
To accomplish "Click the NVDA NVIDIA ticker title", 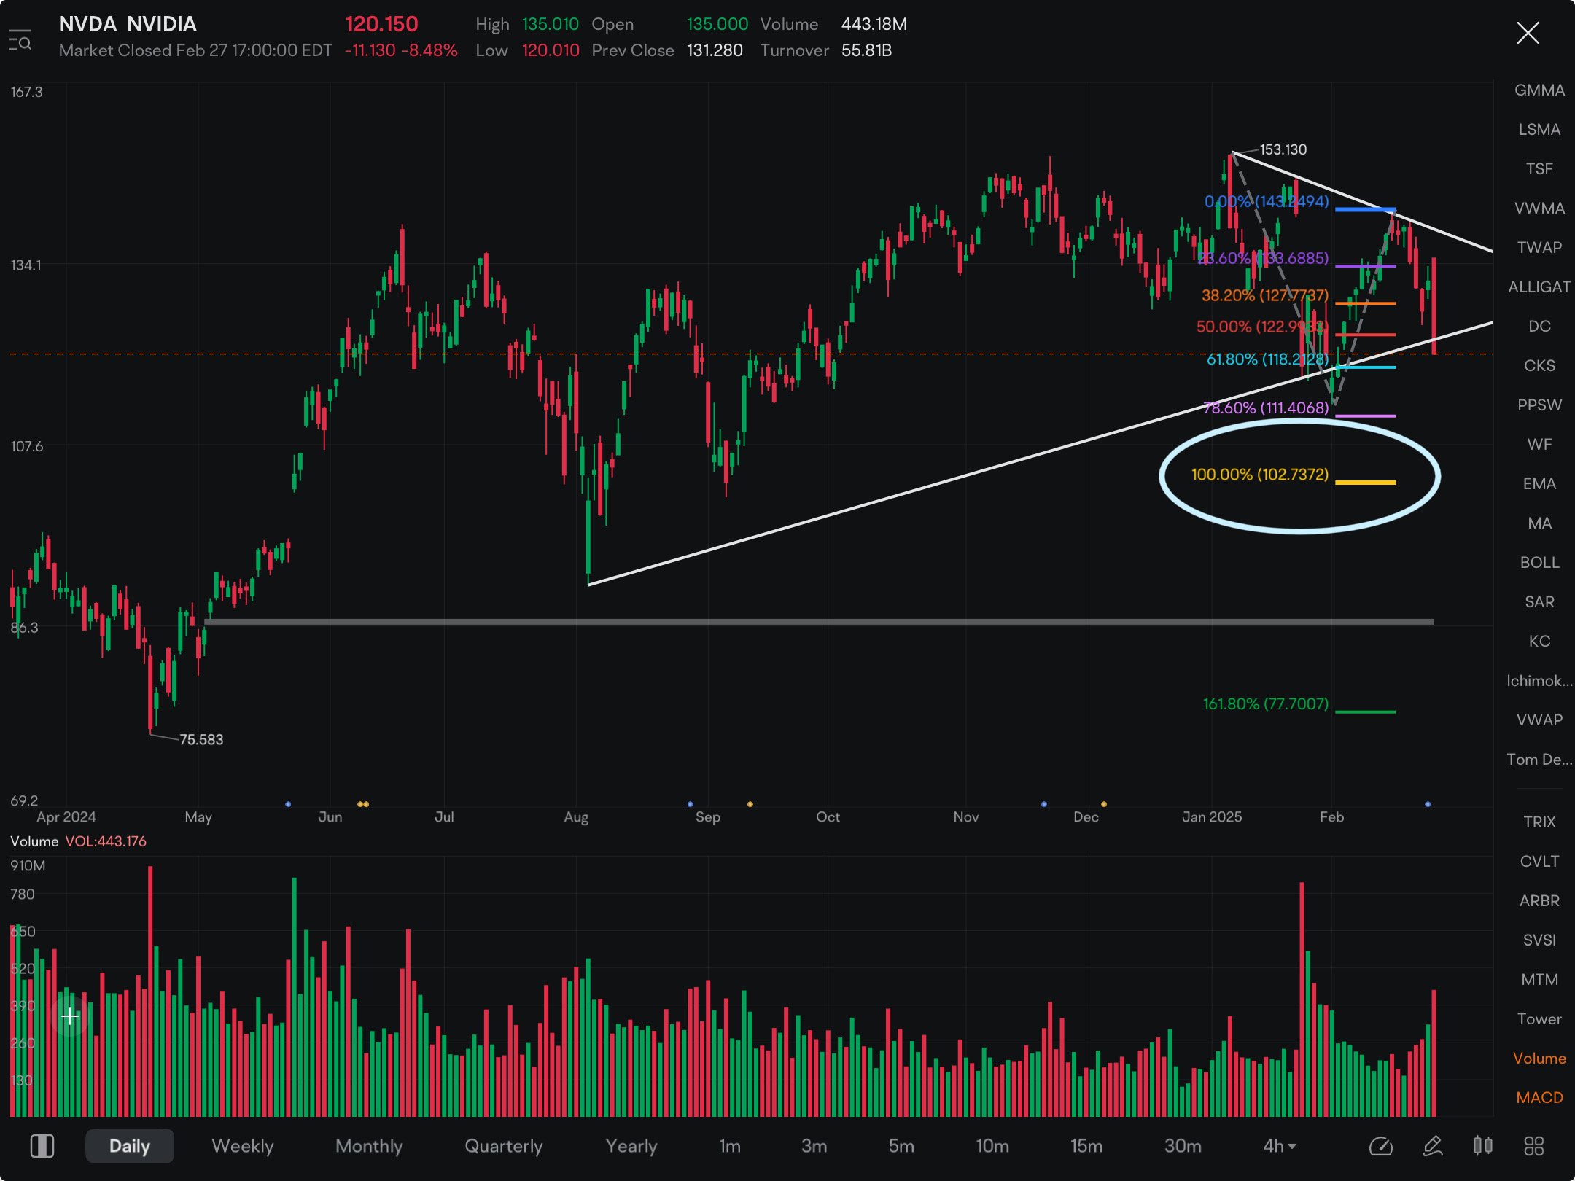I will [x=128, y=24].
